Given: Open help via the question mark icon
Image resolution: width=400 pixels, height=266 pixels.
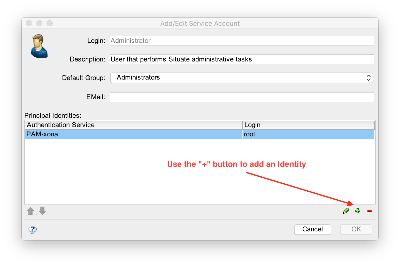Looking at the screenshot, I should click(33, 230).
